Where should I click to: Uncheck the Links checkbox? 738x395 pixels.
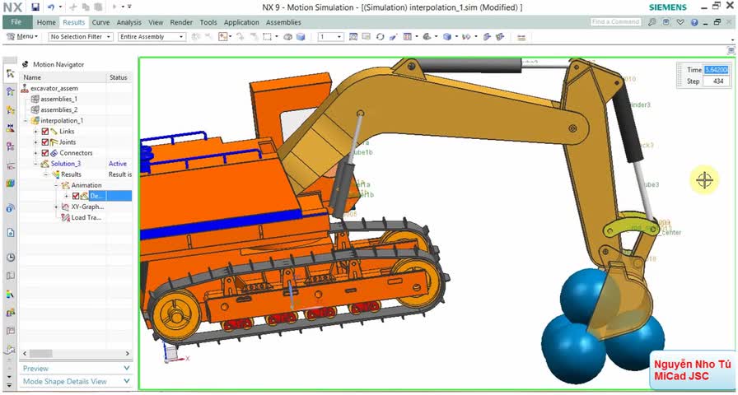45,132
